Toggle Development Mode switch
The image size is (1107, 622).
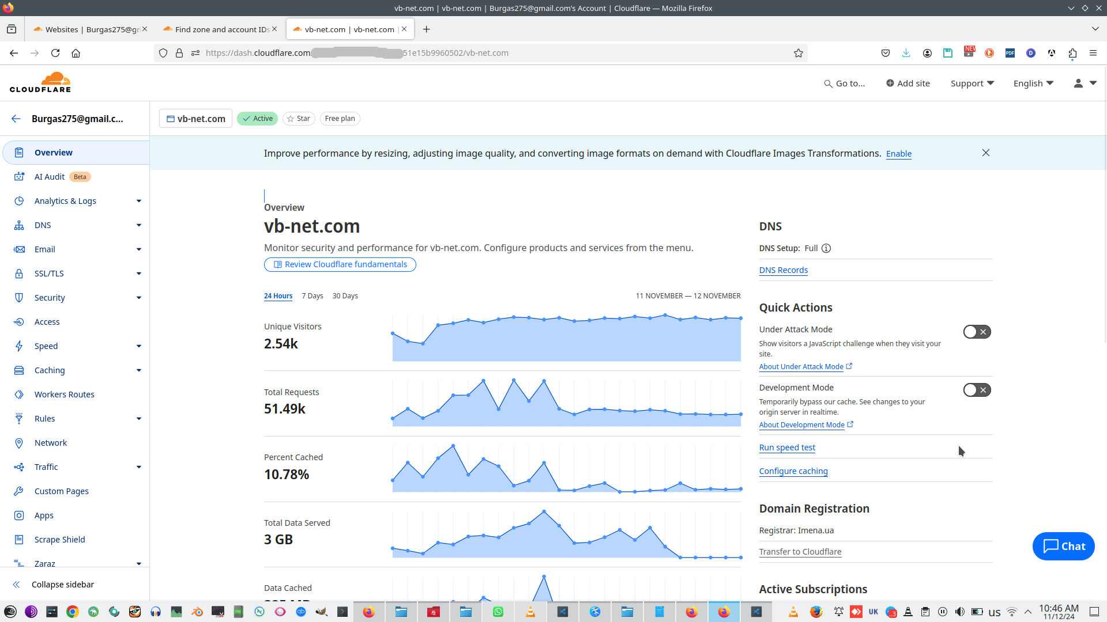pyautogui.click(x=977, y=390)
